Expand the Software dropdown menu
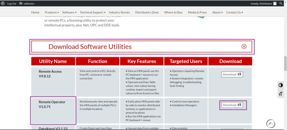 [x=70, y=12]
